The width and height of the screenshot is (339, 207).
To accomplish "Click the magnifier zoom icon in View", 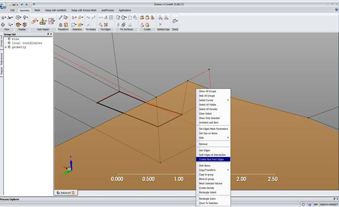I will click(x=10, y=25).
